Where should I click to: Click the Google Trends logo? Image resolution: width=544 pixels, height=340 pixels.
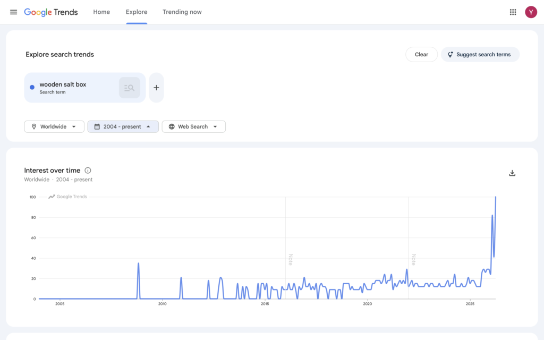point(51,12)
